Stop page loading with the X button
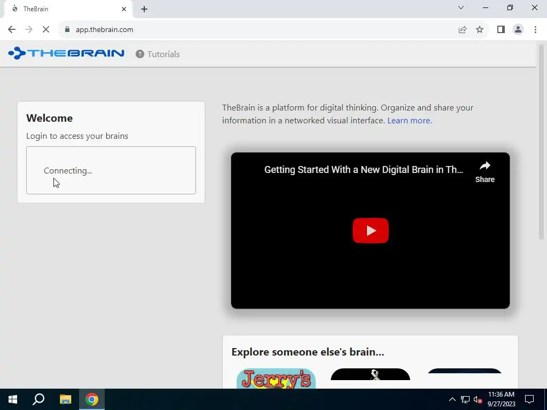This screenshot has width=547, height=410. point(46,30)
